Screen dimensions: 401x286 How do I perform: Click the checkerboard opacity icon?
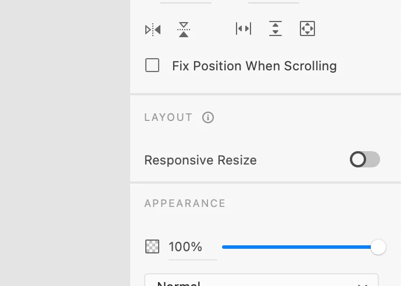pyautogui.click(x=152, y=247)
